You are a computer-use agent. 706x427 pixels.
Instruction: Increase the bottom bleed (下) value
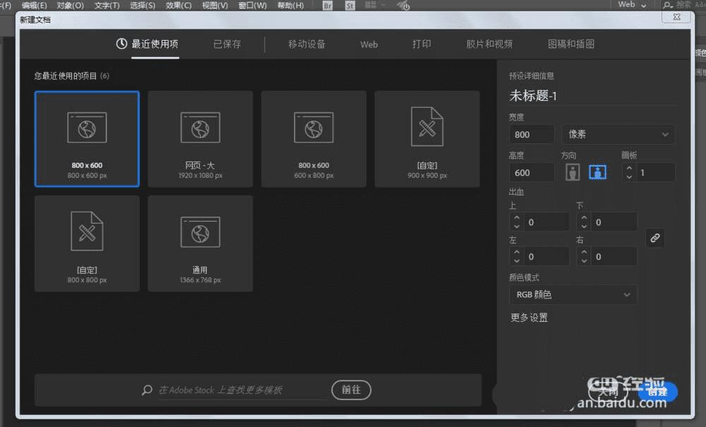click(x=584, y=218)
